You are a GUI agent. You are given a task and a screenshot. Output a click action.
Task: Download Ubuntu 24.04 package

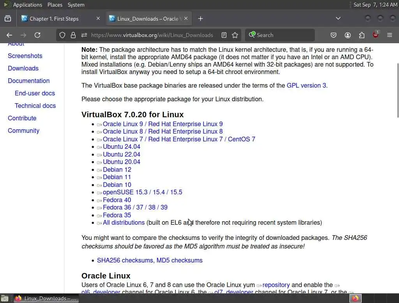tap(122, 147)
